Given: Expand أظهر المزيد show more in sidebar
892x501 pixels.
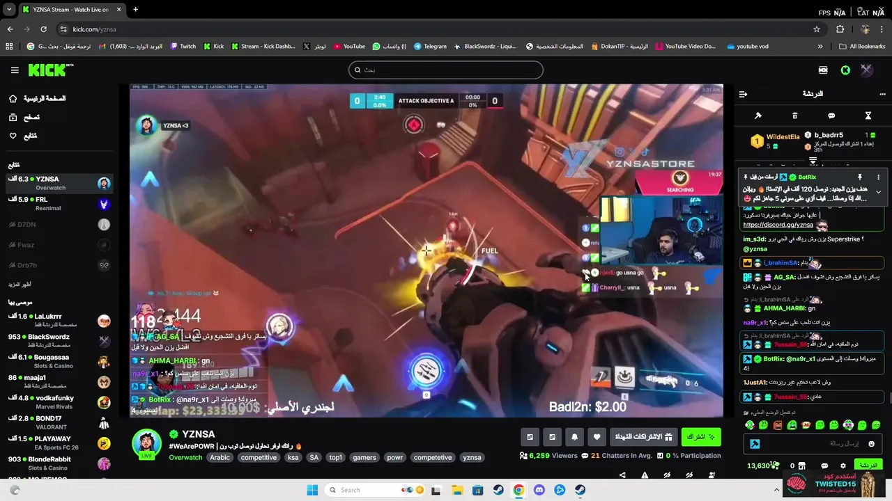Looking at the screenshot, I should click(20, 285).
